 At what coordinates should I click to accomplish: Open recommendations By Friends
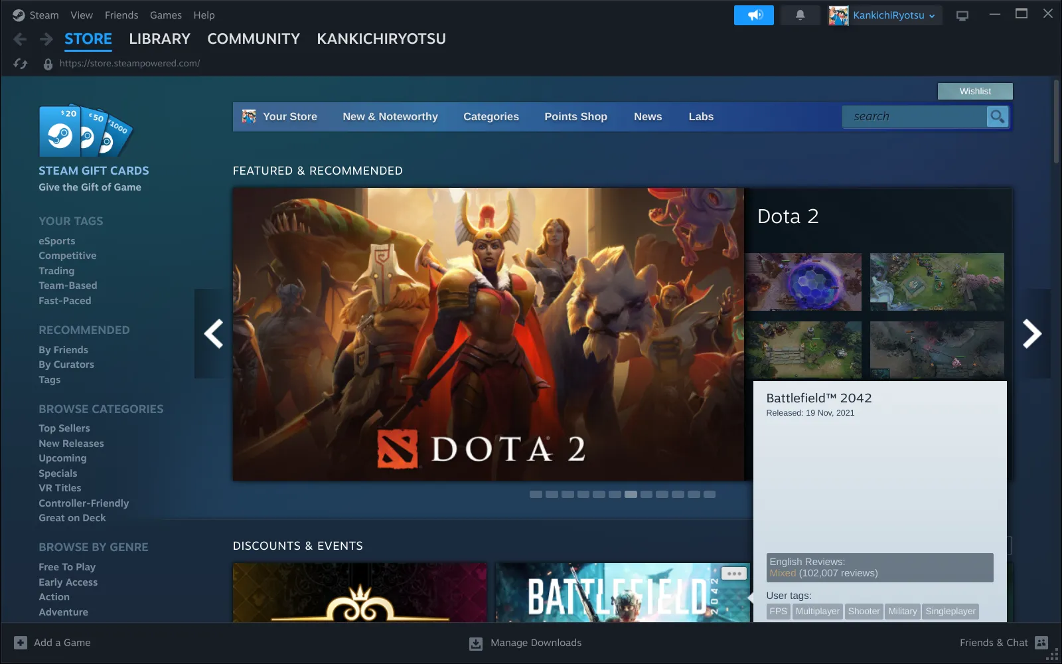(x=63, y=350)
